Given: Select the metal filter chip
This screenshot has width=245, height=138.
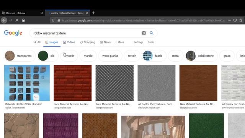Looking at the screenshot, I should [x=176, y=56].
